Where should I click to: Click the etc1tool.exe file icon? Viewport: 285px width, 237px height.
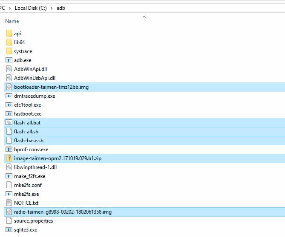pyautogui.click(x=9, y=105)
